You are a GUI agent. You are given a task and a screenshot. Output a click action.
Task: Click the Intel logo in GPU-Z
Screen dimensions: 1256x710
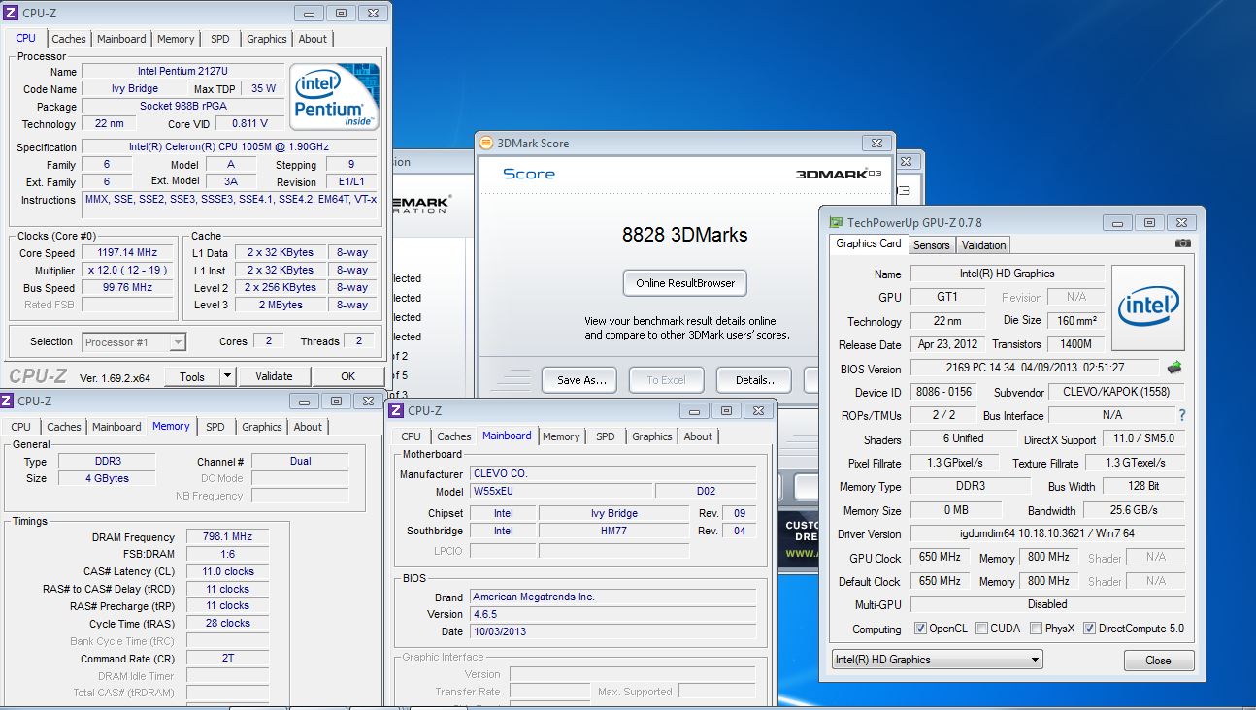(1147, 308)
